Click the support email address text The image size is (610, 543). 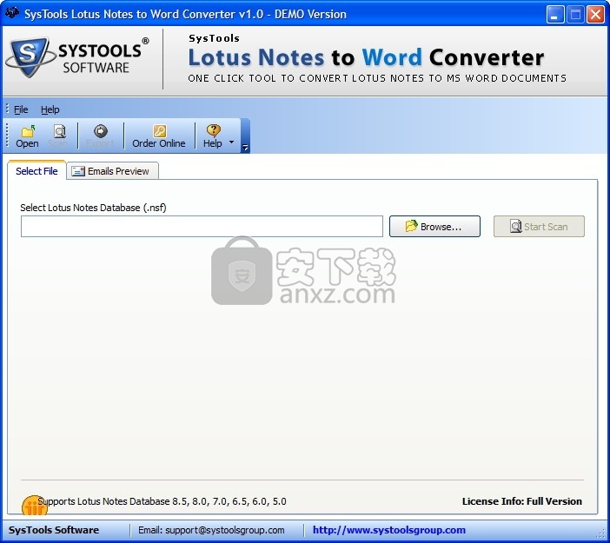tap(225, 530)
